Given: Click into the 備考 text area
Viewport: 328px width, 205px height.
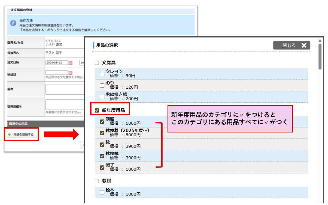Looking at the screenshot, I should pos(64,89).
